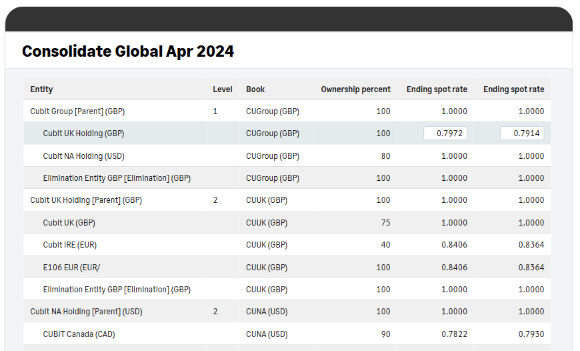Click the CUNA (USD) book for CUBIT Canada
580x351 pixels.
pyautogui.click(x=267, y=334)
